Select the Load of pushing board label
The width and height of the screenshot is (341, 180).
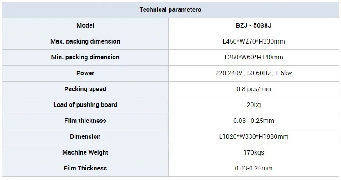click(85, 105)
